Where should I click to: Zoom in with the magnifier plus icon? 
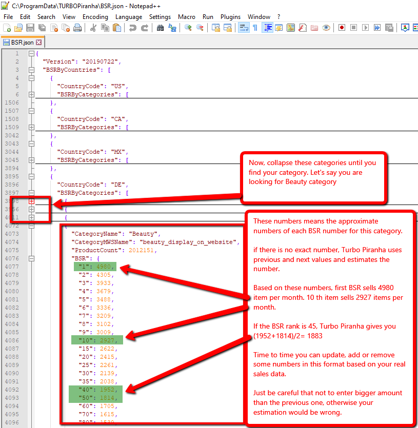(x=188, y=28)
